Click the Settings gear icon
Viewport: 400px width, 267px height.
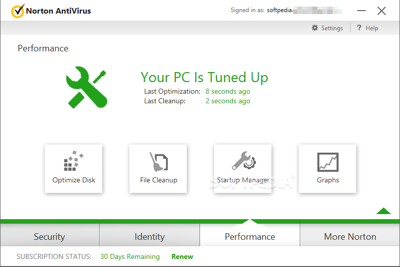coord(315,28)
